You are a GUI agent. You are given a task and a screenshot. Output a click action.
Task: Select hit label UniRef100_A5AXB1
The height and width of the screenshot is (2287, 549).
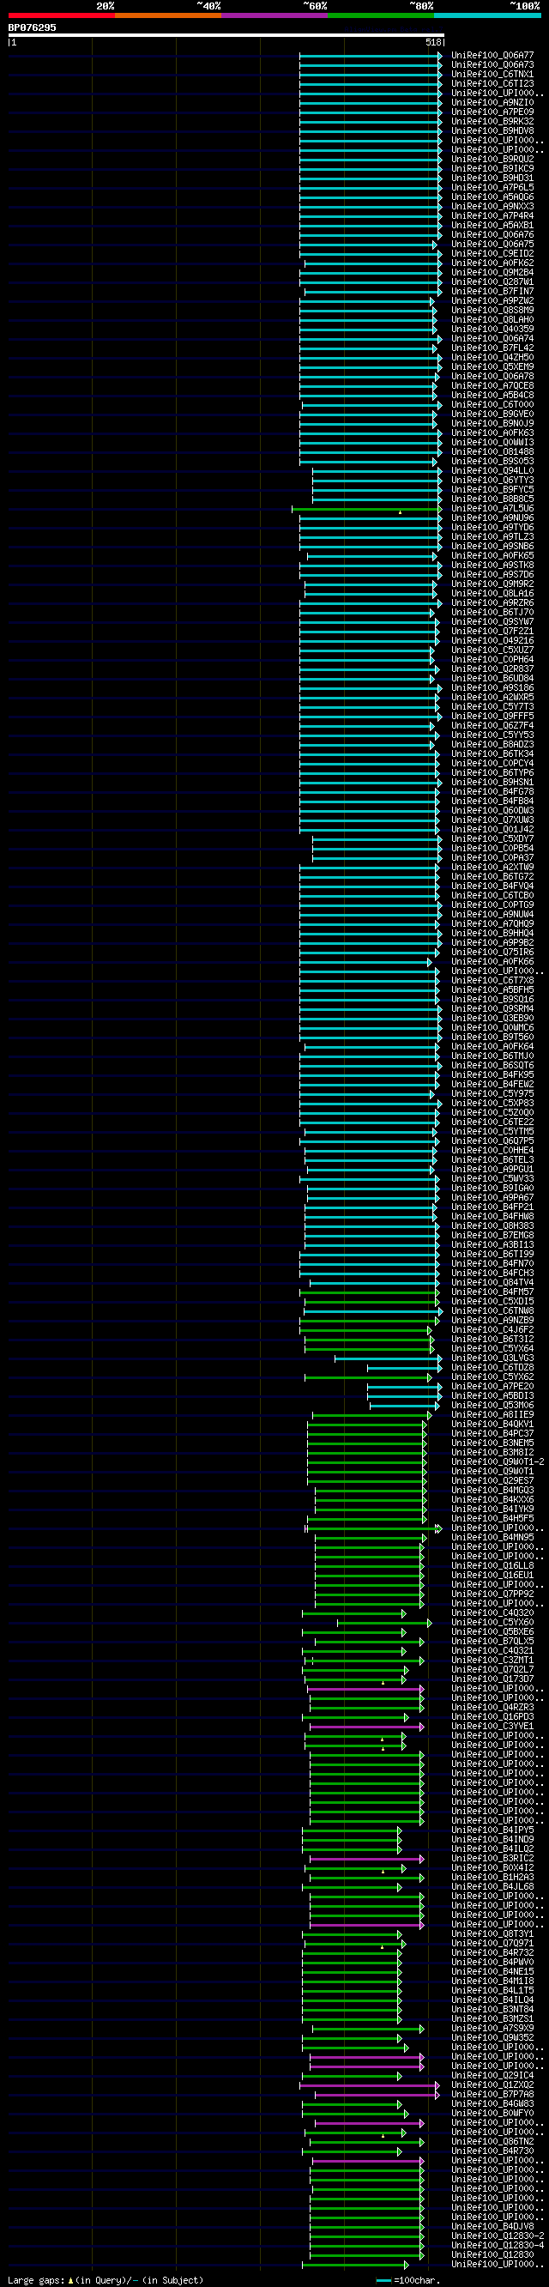[x=492, y=226]
